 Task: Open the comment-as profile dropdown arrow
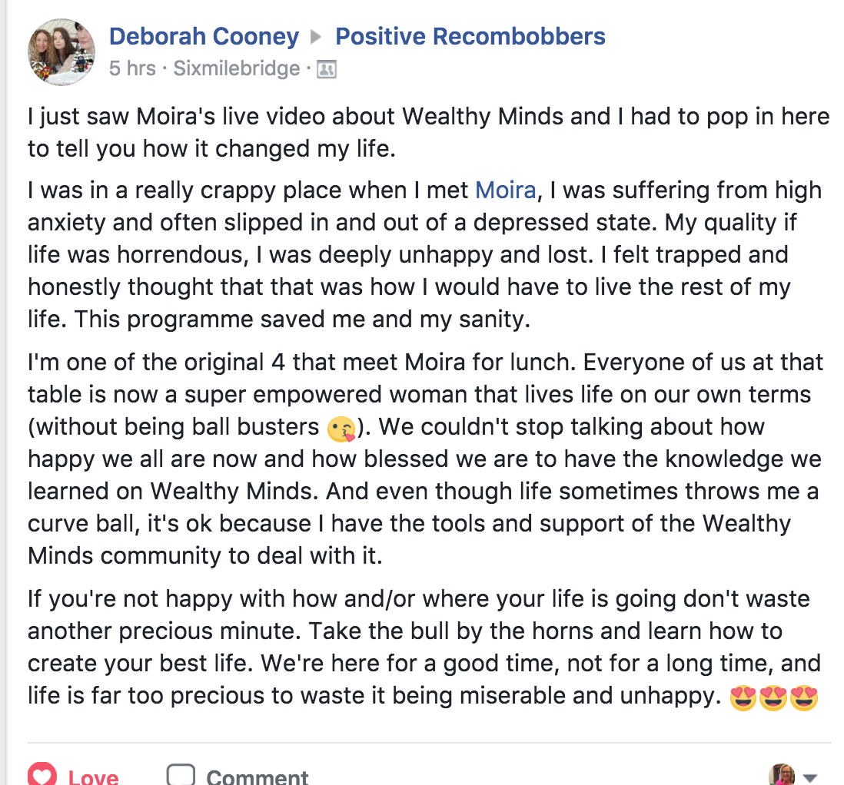tap(809, 777)
